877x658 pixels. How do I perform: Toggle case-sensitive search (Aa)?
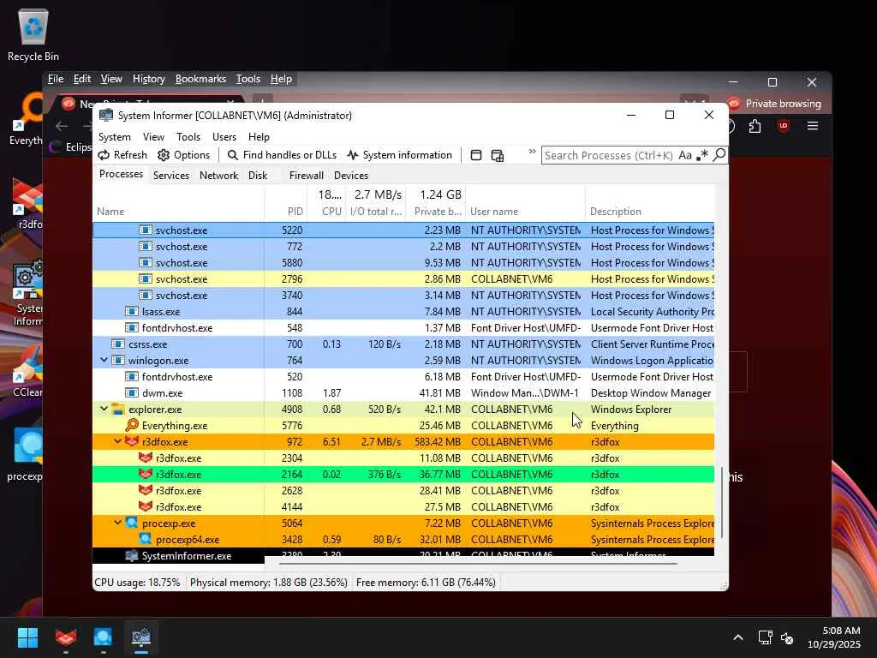point(685,155)
